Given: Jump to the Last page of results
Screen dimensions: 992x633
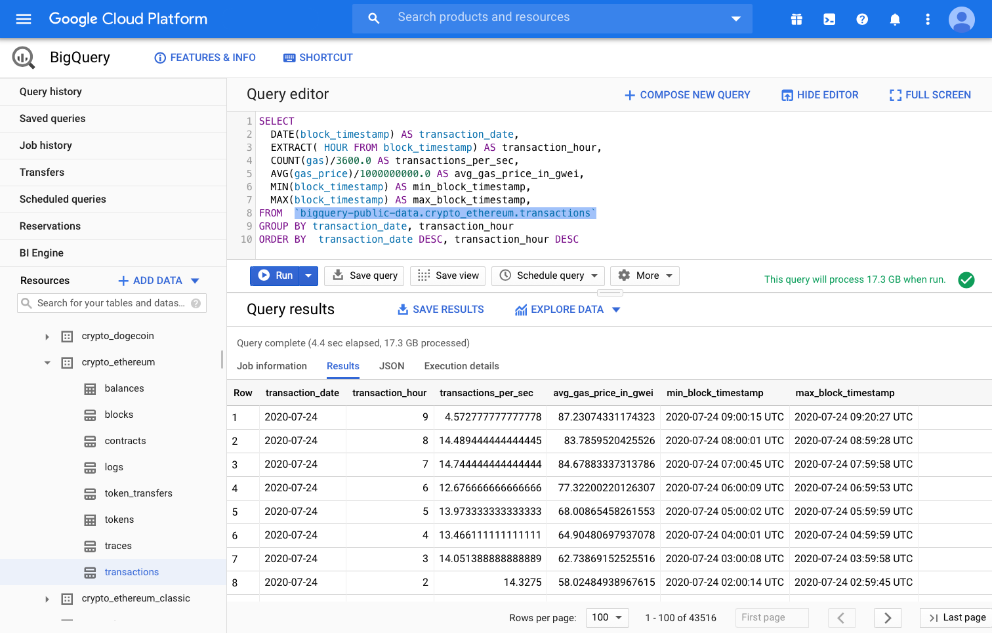Looking at the screenshot, I should tap(957, 618).
